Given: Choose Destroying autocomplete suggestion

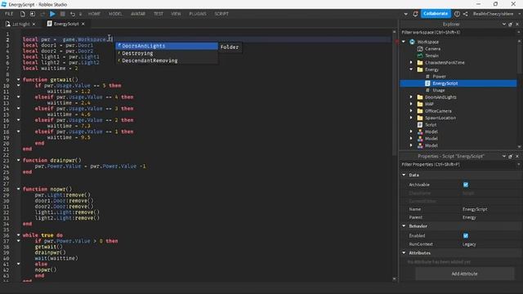Looking at the screenshot, I should click(167, 53).
